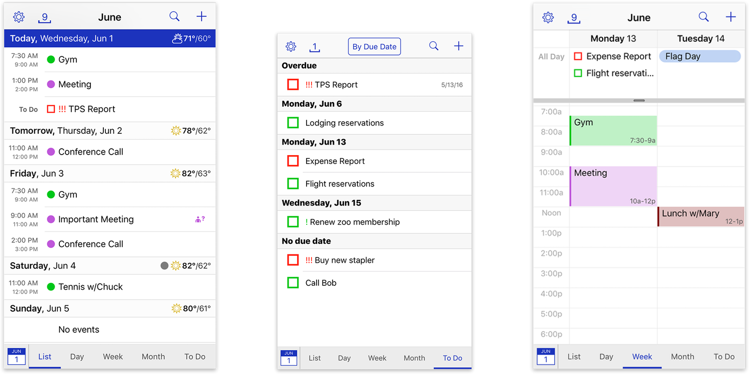Tap the plus icon to add a new event
The height and width of the screenshot is (374, 749).
click(202, 16)
